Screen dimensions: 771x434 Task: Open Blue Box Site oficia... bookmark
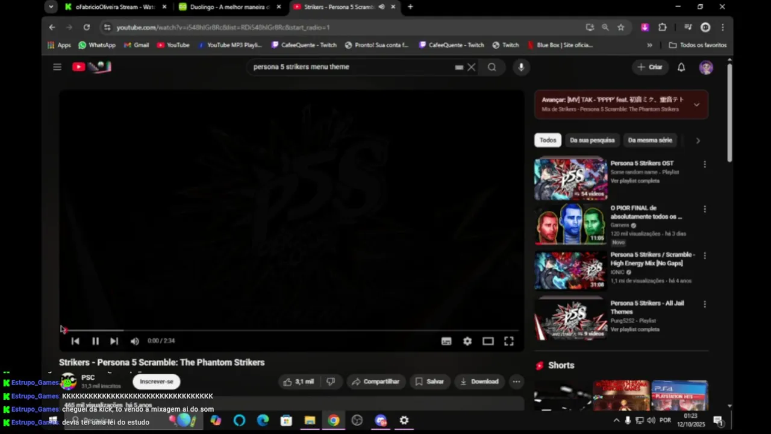[x=560, y=45]
